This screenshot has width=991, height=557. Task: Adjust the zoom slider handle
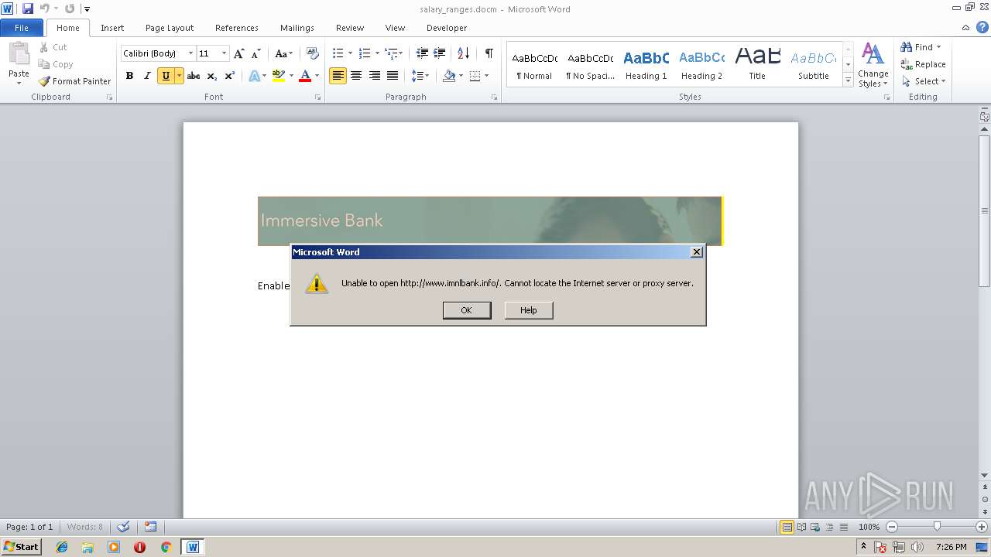(937, 527)
